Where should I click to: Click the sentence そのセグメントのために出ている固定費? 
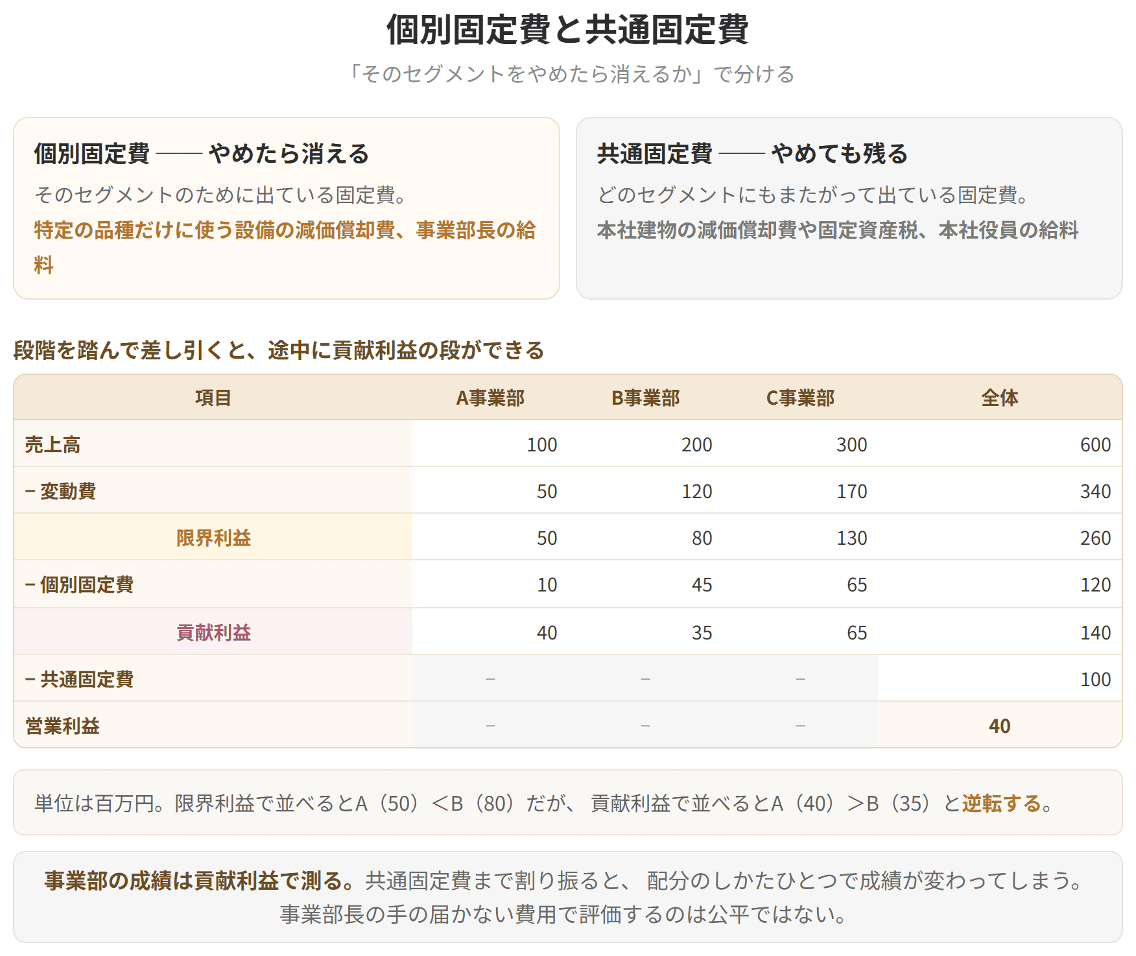(221, 195)
